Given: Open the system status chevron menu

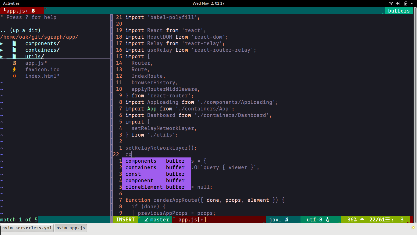Looking at the screenshot, I should [411, 3].
